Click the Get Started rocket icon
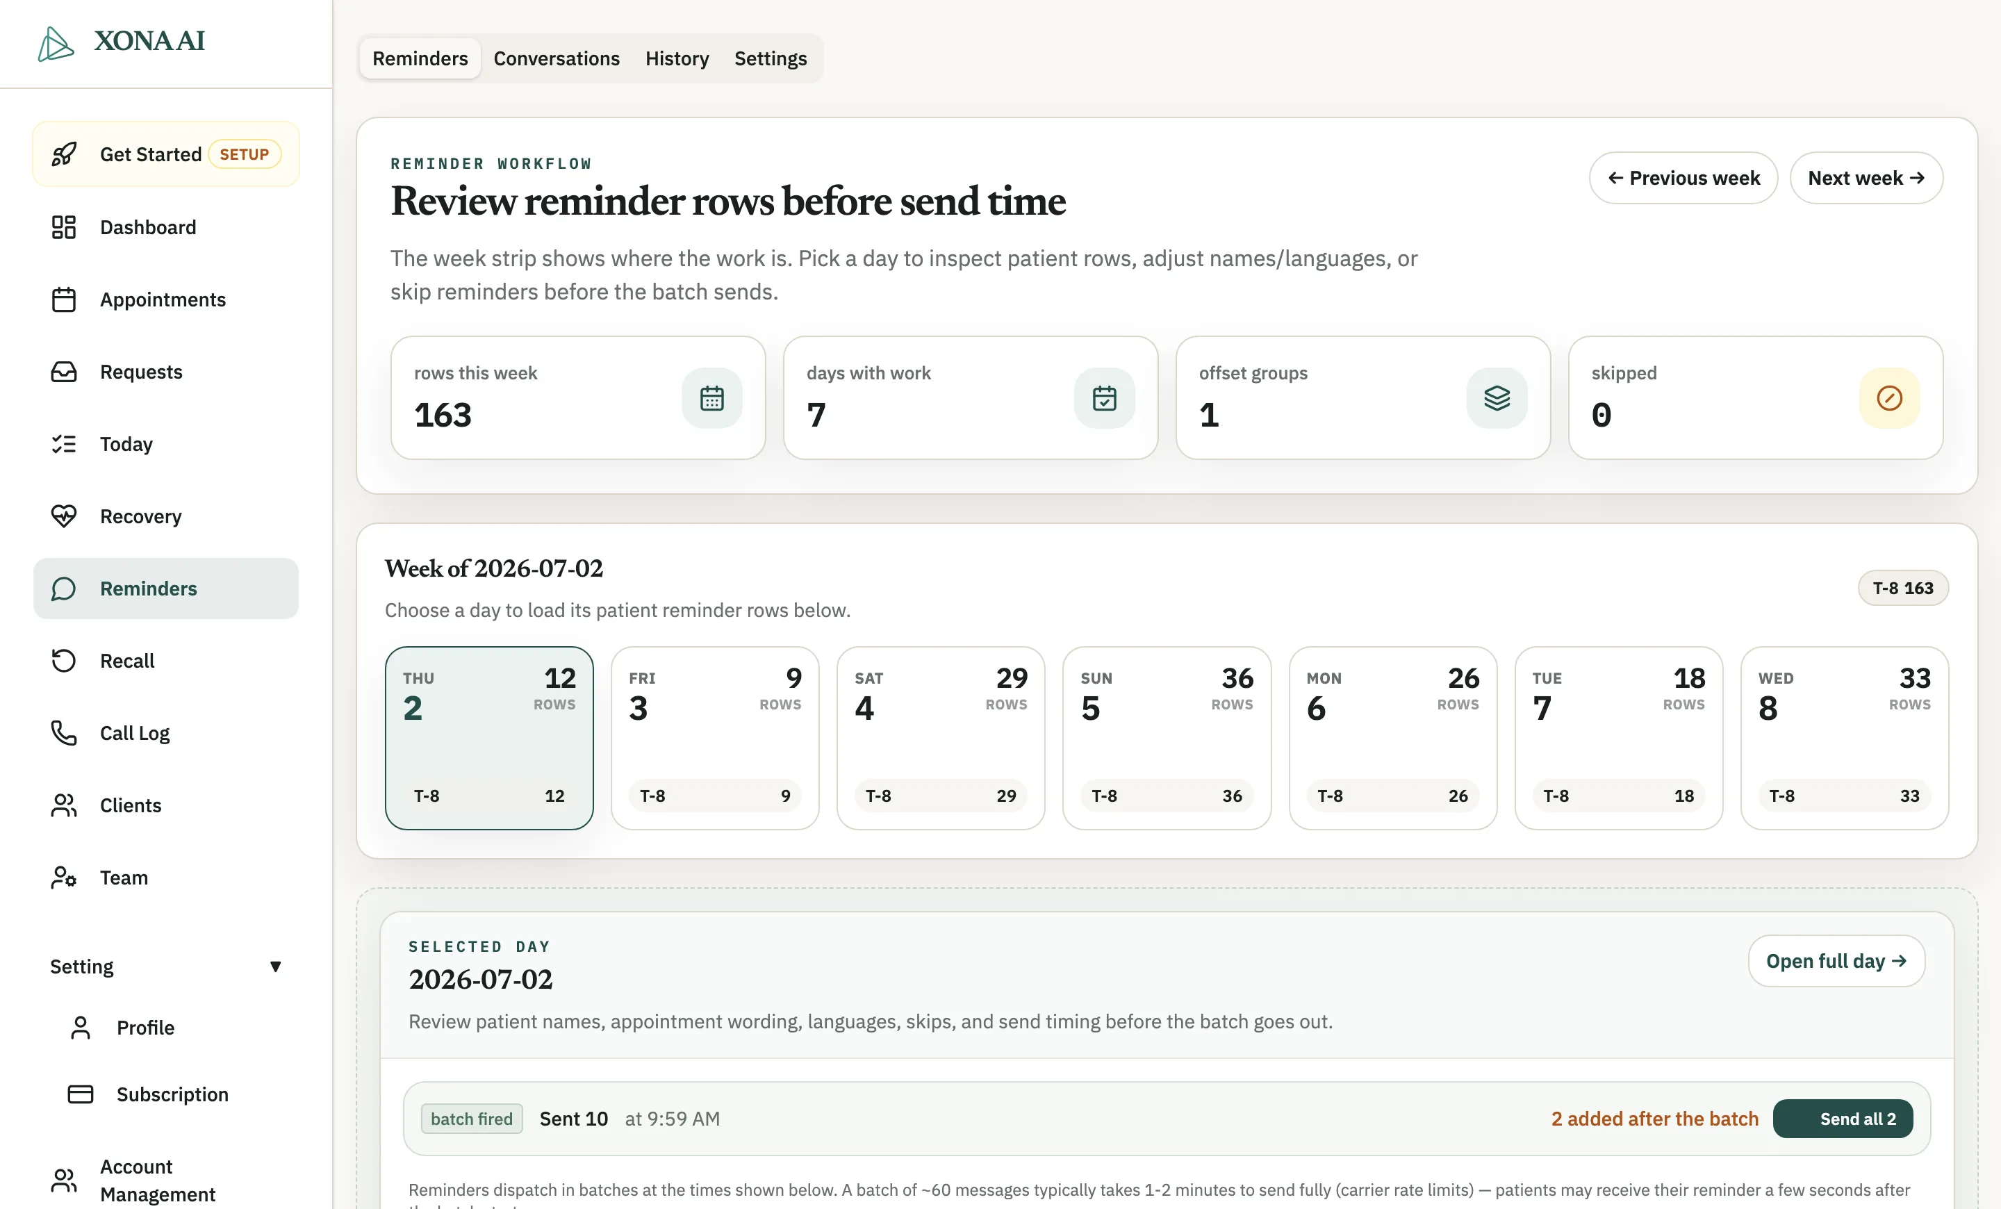Image resolution: width=2001 pixels, height=1209 pixels. (64, 154)
